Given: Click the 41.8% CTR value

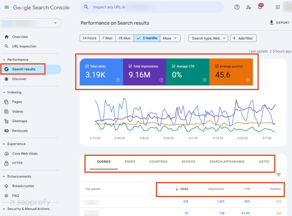Looking at the screenshot, I should coord(245,213).
